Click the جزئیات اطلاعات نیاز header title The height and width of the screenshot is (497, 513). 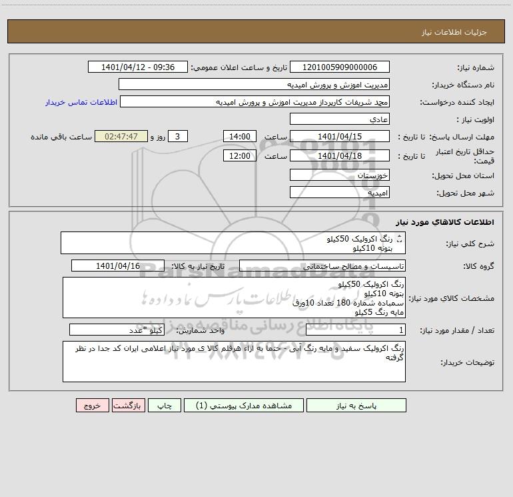tap(454, 32)
